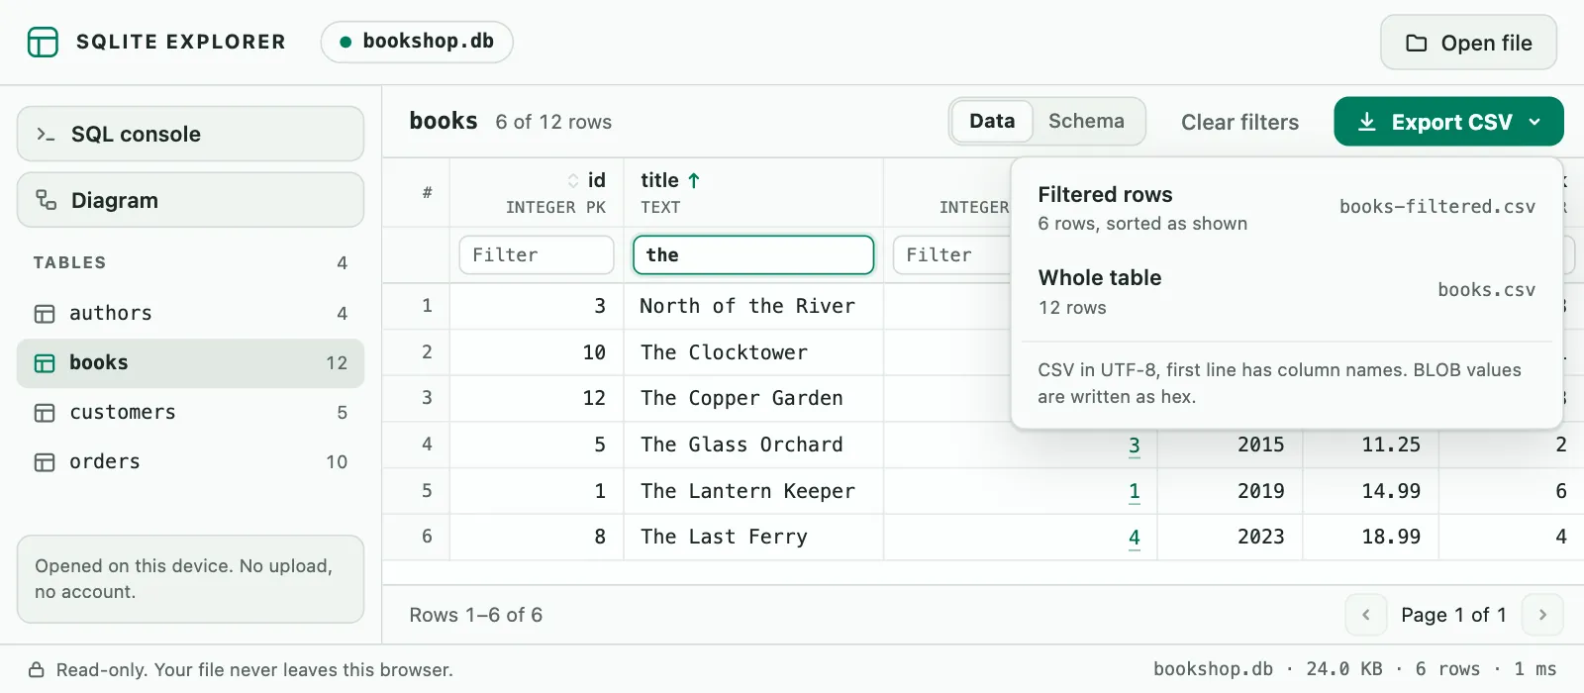This screenshot has height=693, width=1584.
Task: Switch to the Schema tab
Action: click(1086, 121)
